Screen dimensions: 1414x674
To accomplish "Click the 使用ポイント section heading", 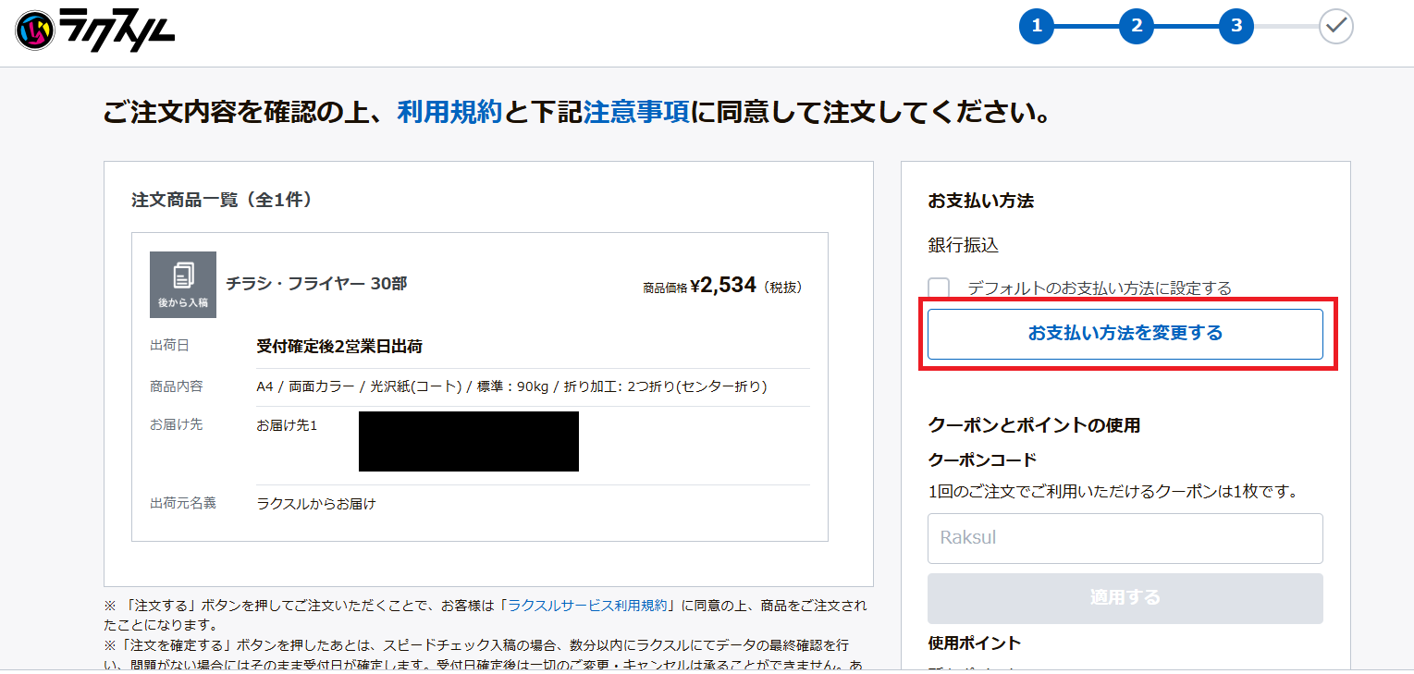I will tap(974, 643).
